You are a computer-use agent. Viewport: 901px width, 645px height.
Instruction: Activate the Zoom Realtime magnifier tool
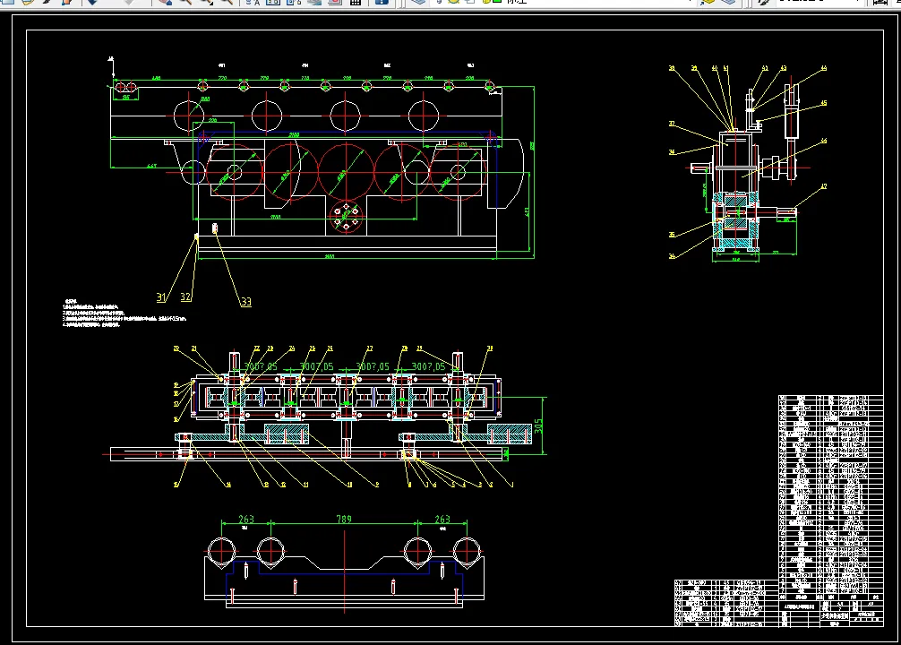pos(184,3)
